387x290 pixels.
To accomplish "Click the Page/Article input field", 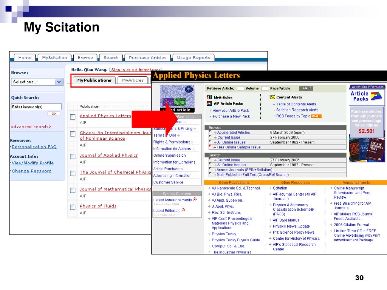I will (x=265, y=88).
